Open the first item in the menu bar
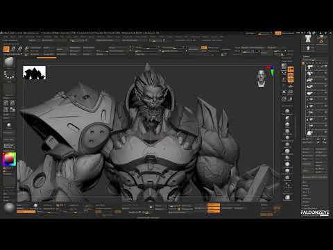 (6, 37)
